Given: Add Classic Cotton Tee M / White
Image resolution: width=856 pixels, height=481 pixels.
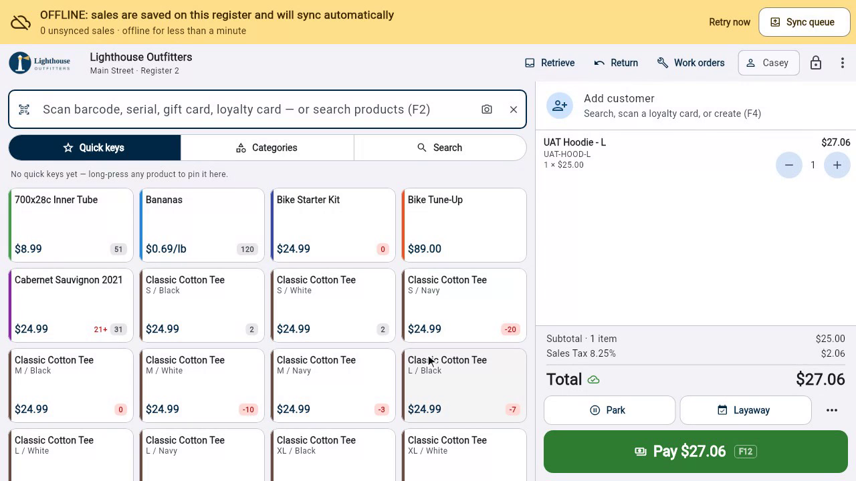Looking at the screenshot, I should click(202, 385).
